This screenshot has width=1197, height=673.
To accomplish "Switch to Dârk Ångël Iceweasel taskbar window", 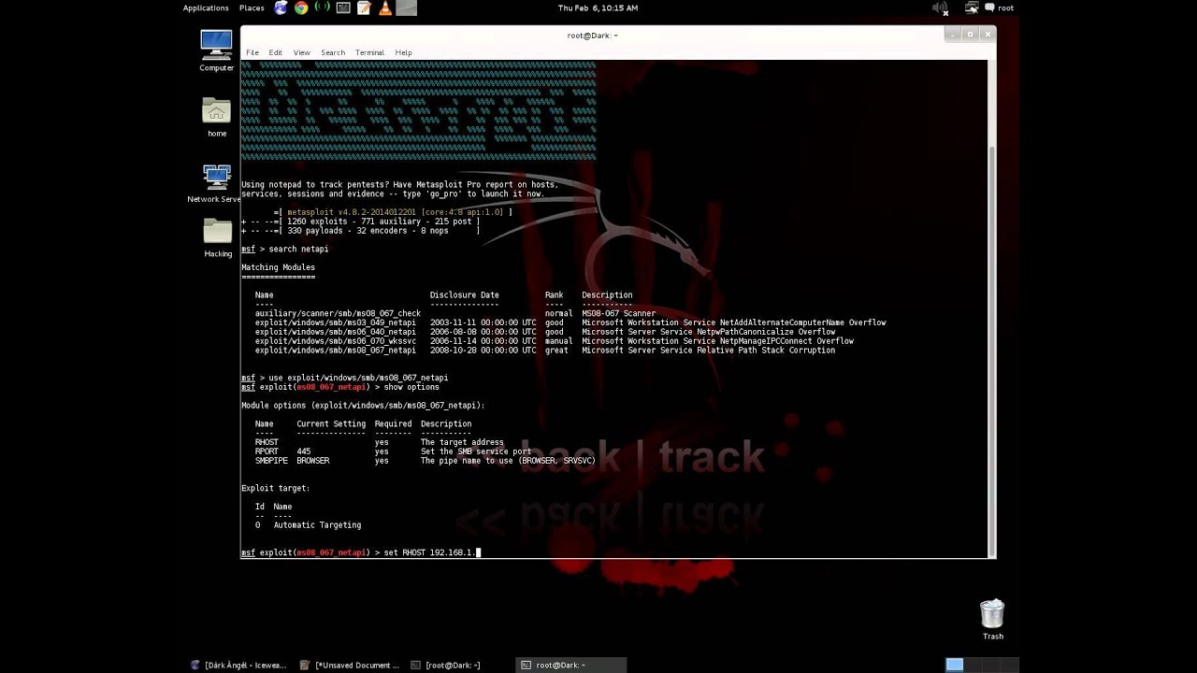I will (x=239, y=665).
